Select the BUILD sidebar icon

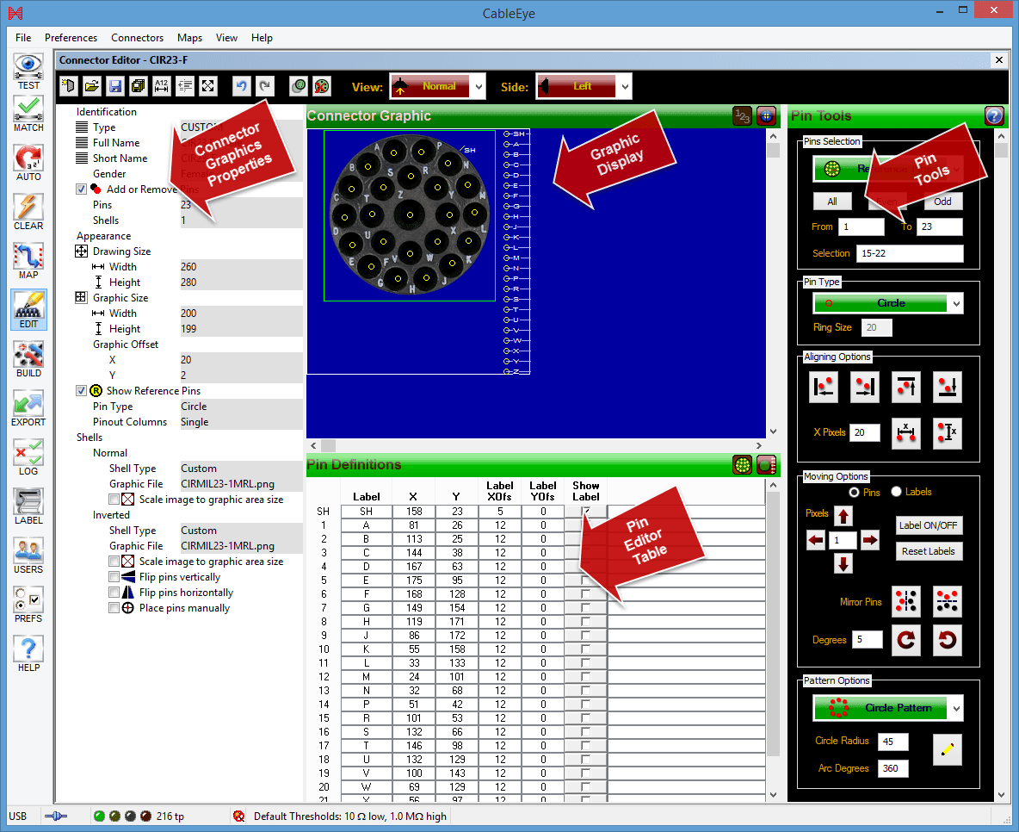28,358
